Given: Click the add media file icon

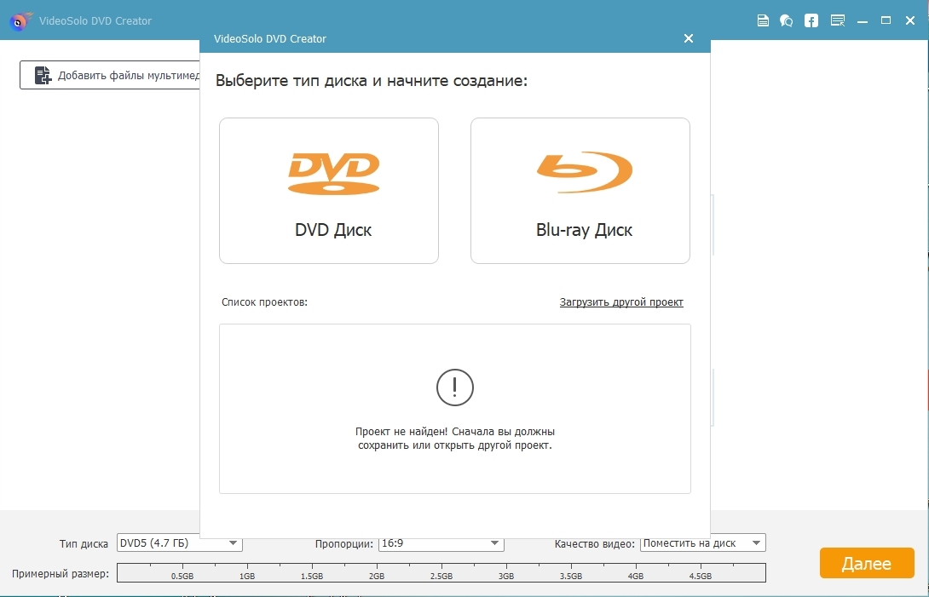Looking at the screenshot, I should 43,75.
